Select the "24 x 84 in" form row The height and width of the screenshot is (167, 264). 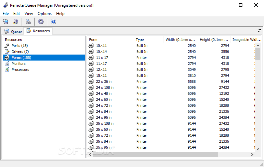(x=171, y=111)
